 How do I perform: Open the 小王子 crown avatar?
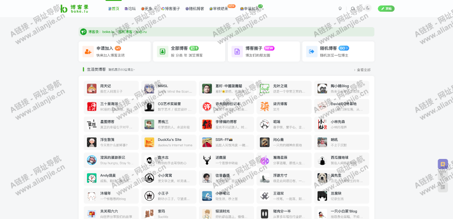[x=149, y=196]
